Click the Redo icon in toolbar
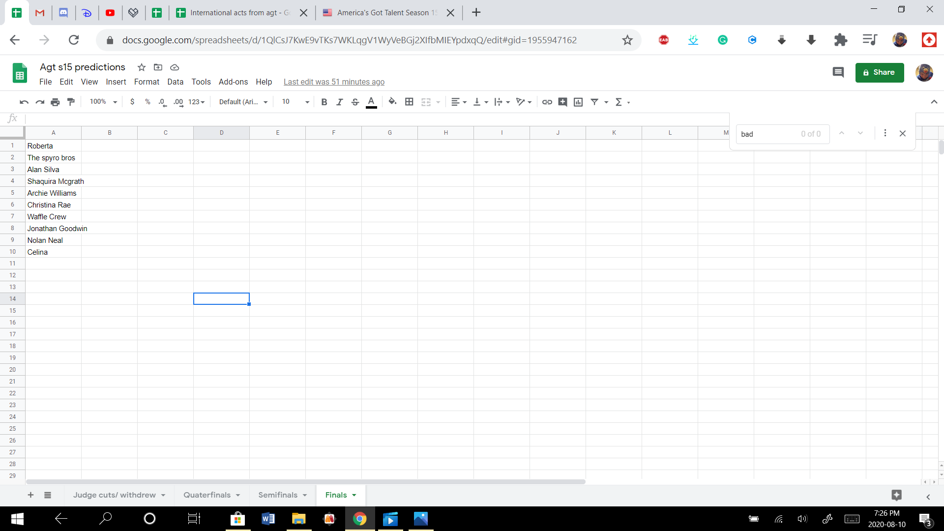Viewport: 944px width, 531px height. pos(40,102)
